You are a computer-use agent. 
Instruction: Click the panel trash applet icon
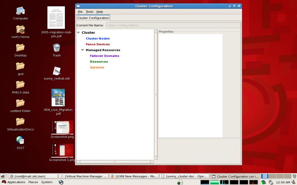coord(294,176)
